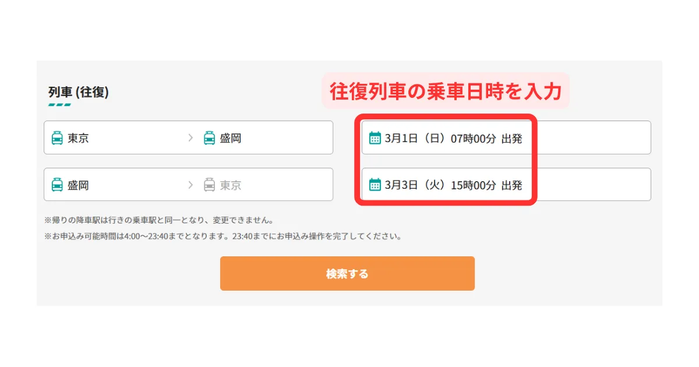Viewport: 699px width, 367px height.
Task: Click the calendar icon for 3月3日 departure
Action: click(375, 185)
